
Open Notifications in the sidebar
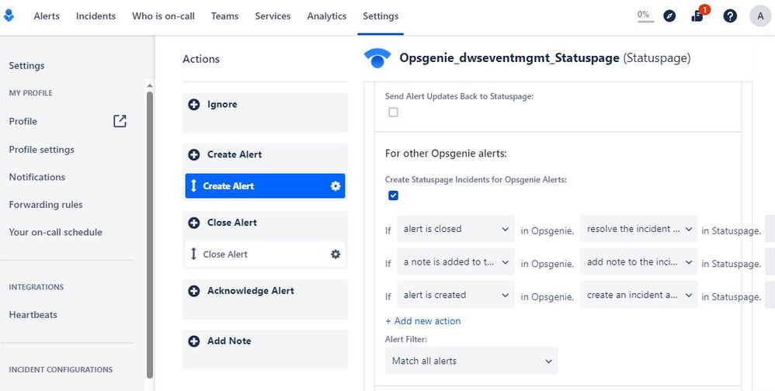37,177
